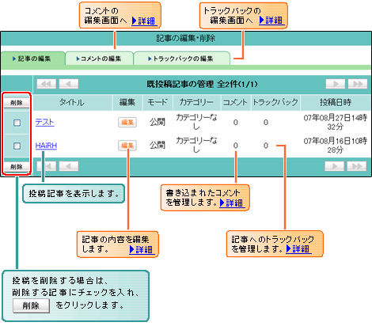This screenshot has height=326, width=372.
Task: Open 詳細 link in the コメントの編集画面へ callout
Action: [x=144, y=21]
